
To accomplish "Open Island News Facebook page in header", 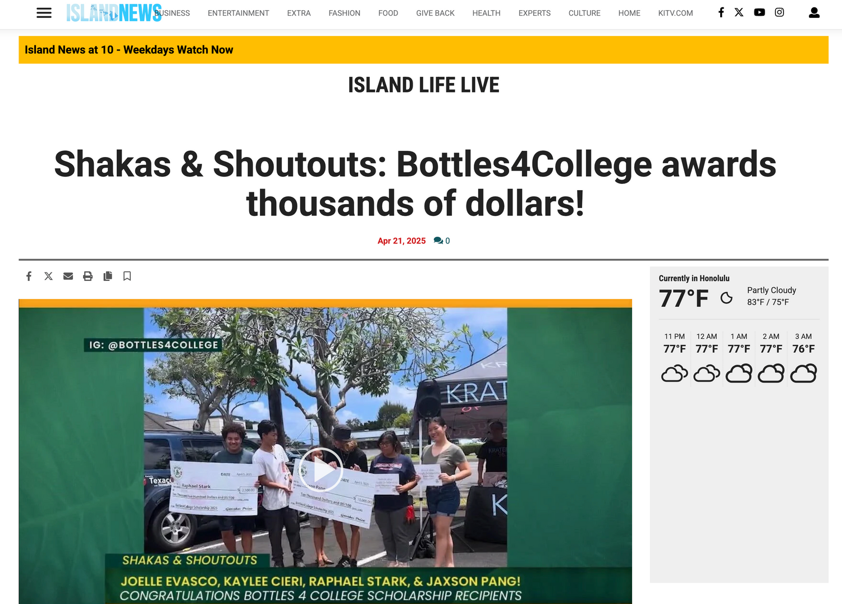I will coord(721,12).
